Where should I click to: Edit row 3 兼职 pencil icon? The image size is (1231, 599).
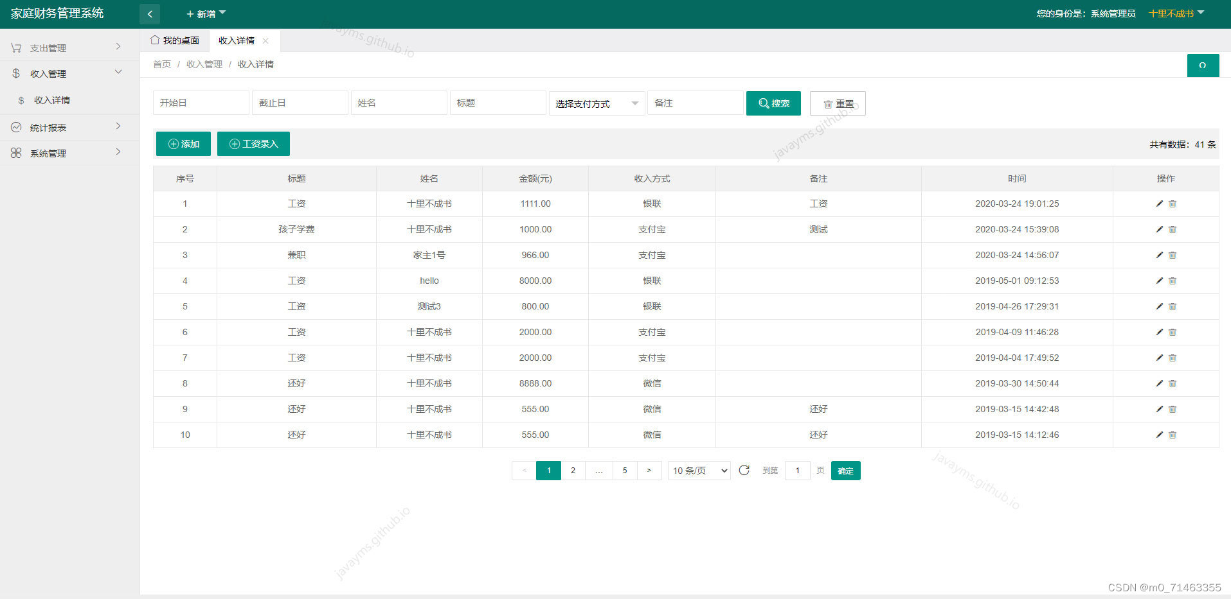(1159, 255)
